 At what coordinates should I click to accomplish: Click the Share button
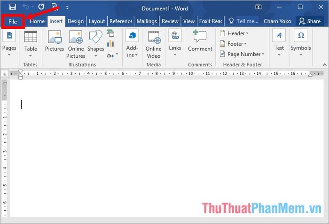(310, 21)
